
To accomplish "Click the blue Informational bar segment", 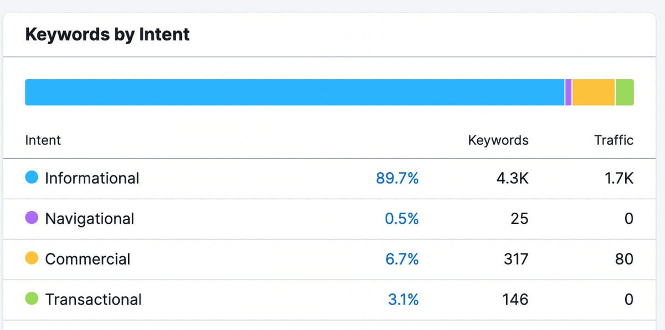I will tap(294, 92).
